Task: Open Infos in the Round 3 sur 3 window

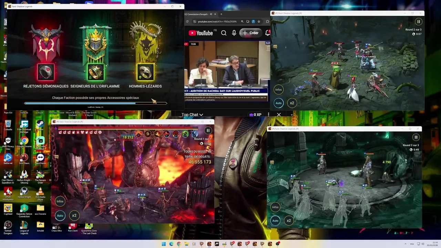Action: (x=275, y=207)
